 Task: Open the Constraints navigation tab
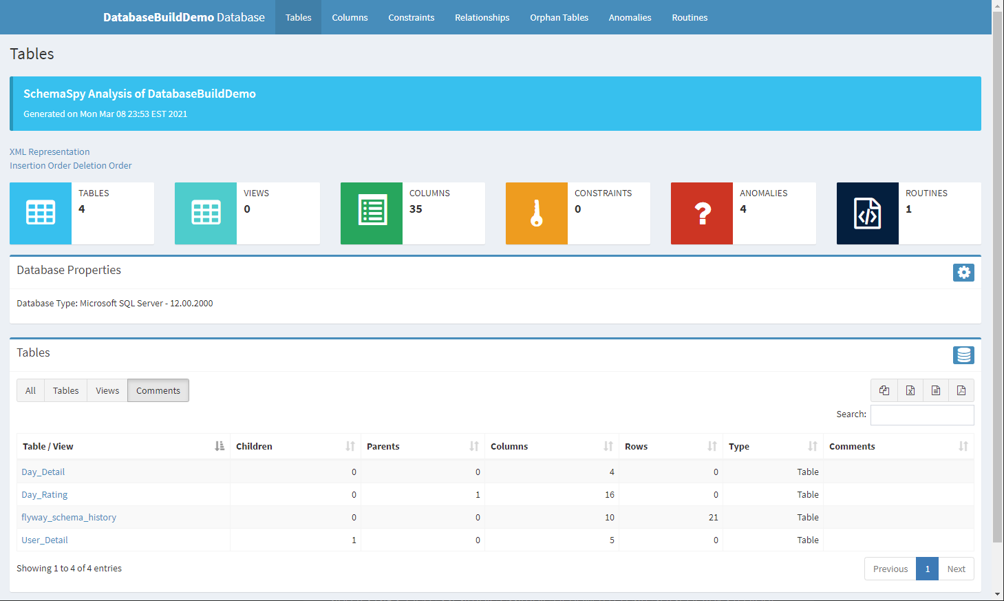pos(412,17)
